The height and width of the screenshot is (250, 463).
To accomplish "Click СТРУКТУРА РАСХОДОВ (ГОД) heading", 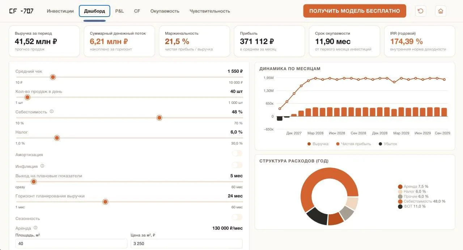I will pyautogui.click(x=294, y=161).
